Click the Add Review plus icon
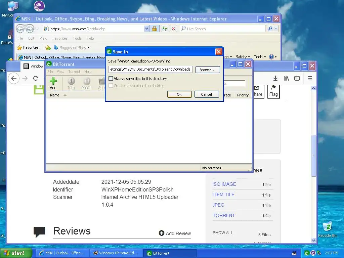The width and height of the screenshot is (344, 258). pyautogui.click(x=162, y=233)
